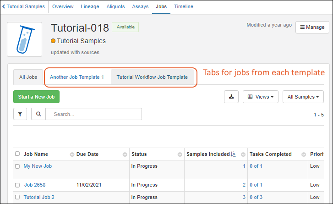The width and height of the screenshot is (333, 204).
Task: Click the orange Tutorial Samples dot
Action: pyautogui.click(x=54, y=41)
